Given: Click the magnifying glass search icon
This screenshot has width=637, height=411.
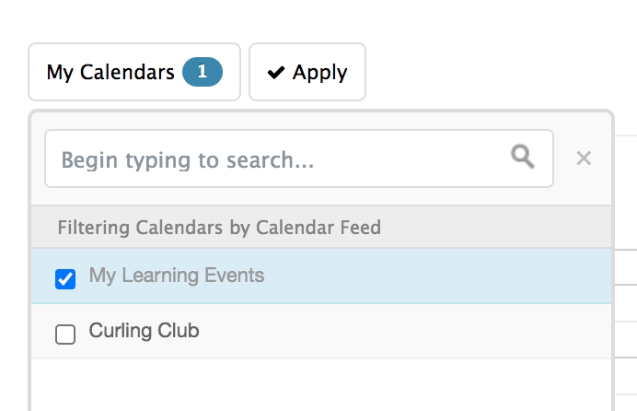Looking at the screenshot, I should tap(523, 158).
